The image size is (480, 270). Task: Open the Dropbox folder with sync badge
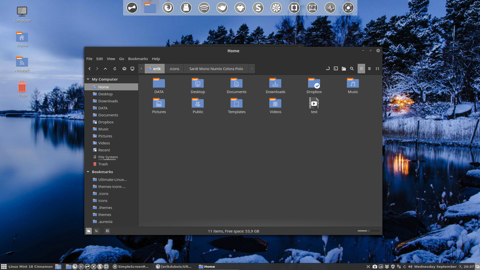314,84
